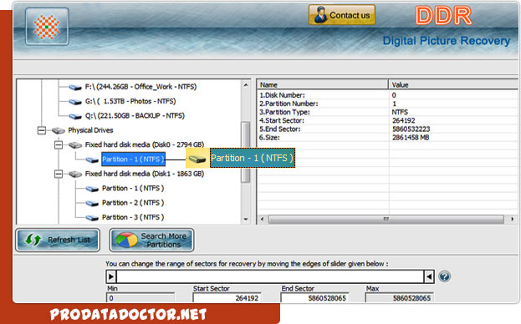Image resolution: width=521 pixels, height=324 pixels.
Task: Click the DDR checkered logo icon
Action: [x=47, y=27]
